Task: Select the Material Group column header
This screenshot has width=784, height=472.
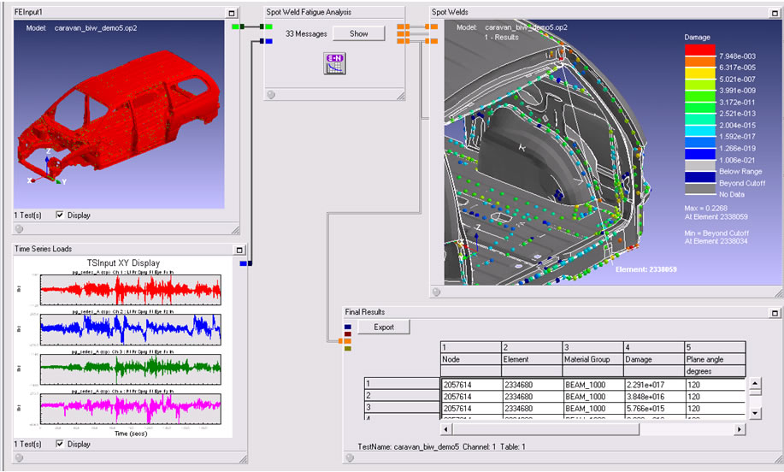Action: click(593, 359)
